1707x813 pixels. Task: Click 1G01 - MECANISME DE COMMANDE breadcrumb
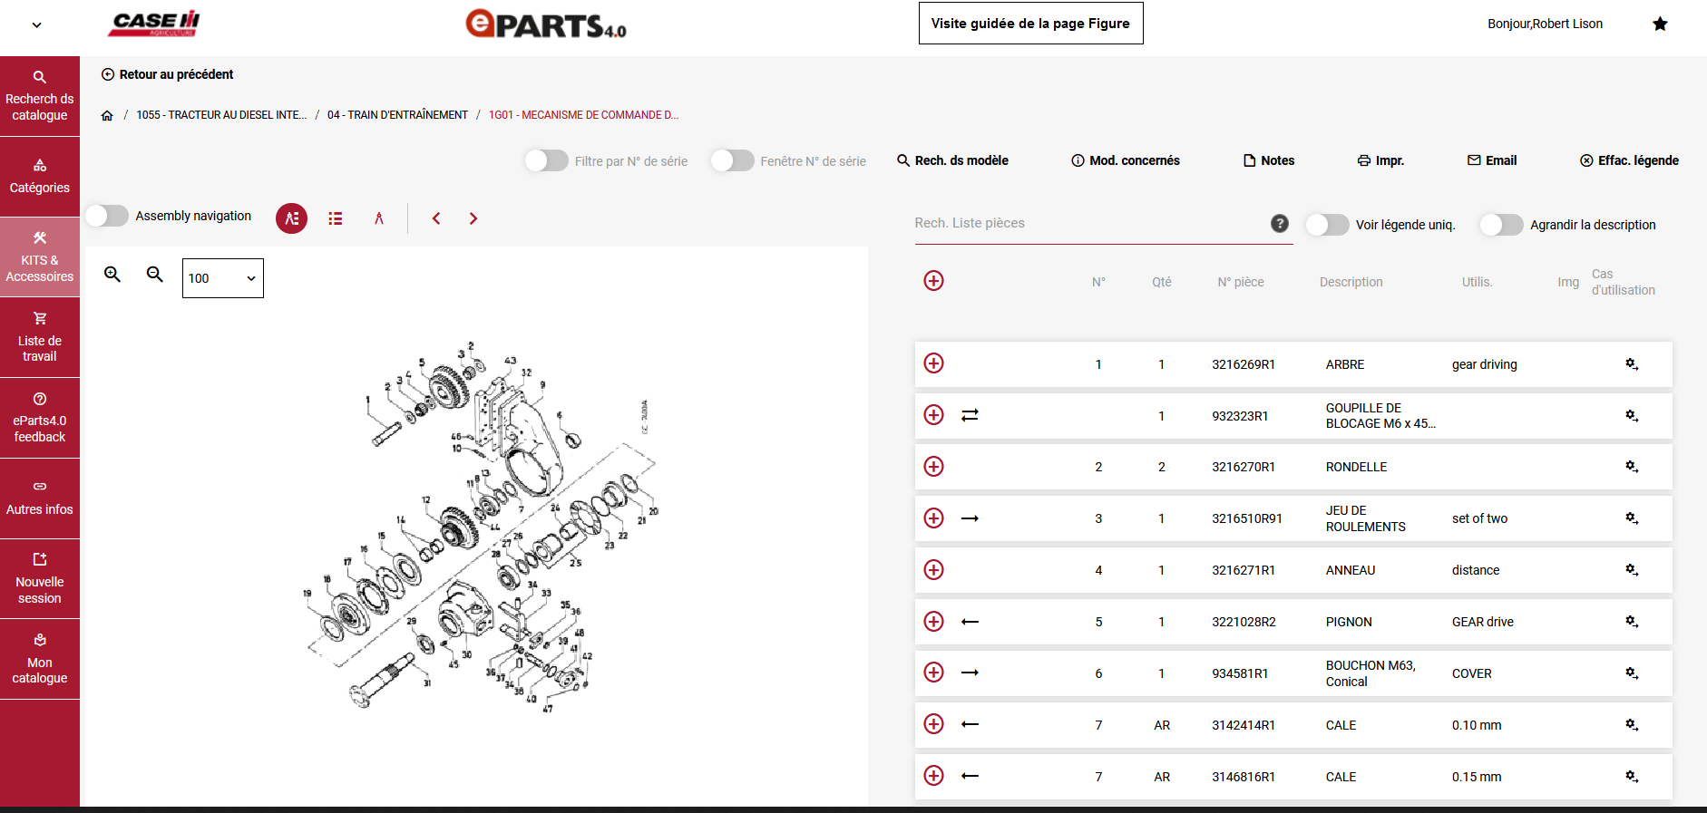click(x=583, y=115)
